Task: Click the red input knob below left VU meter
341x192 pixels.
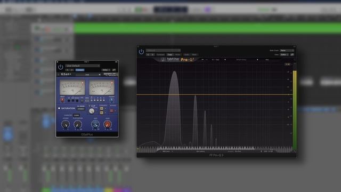Action: (62, 100)
